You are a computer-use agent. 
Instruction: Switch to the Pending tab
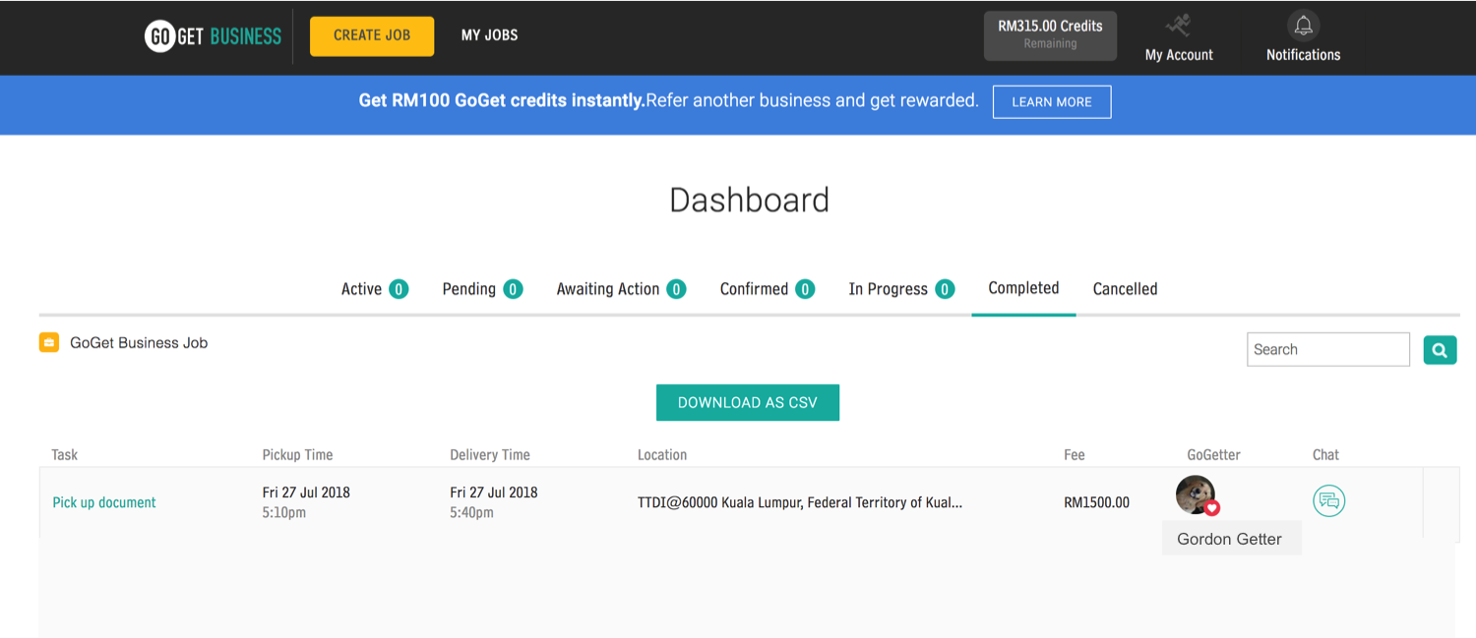[x=482, y=289]
